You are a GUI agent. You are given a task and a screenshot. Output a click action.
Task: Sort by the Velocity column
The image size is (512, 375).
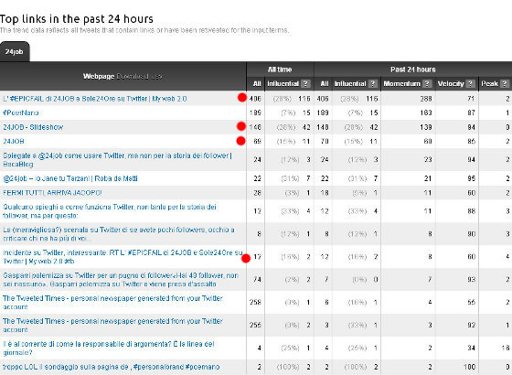tap(451, 83)
